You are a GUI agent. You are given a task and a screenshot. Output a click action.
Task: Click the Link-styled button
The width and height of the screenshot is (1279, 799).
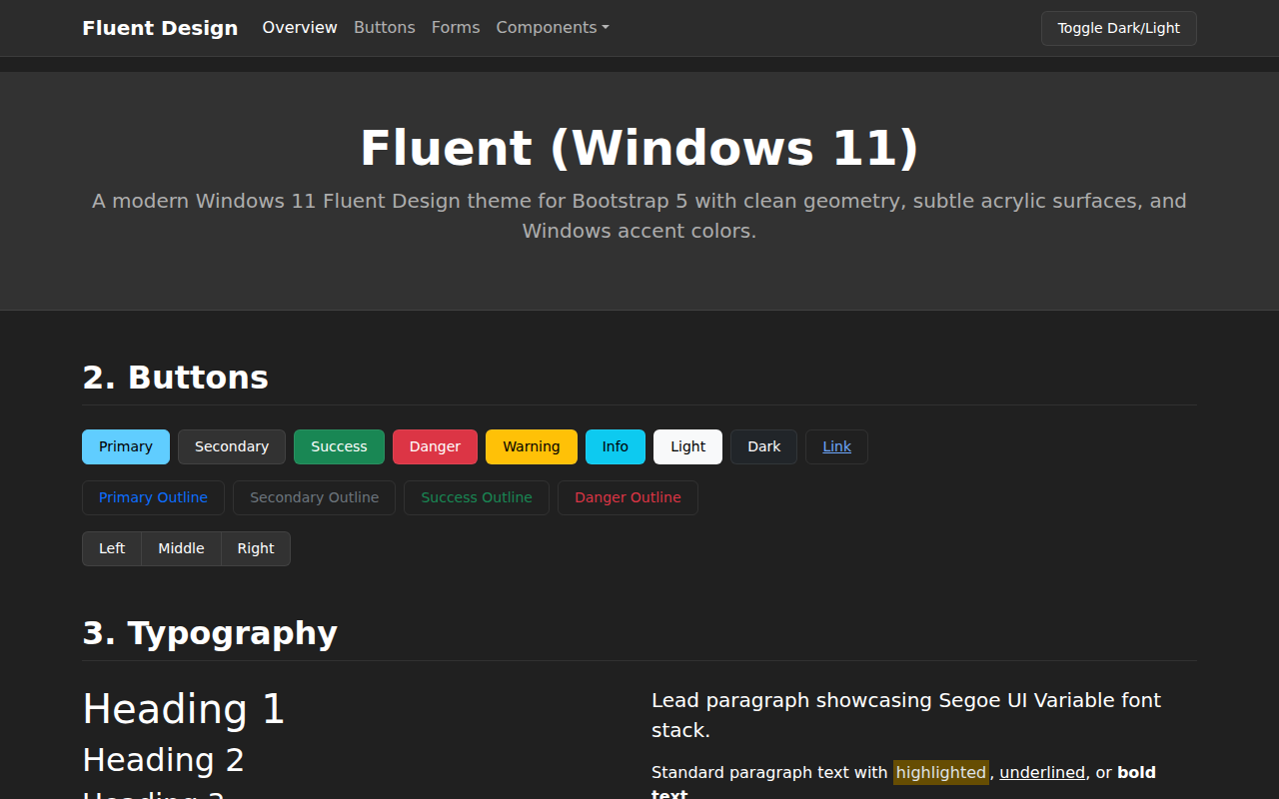[837, 446]
